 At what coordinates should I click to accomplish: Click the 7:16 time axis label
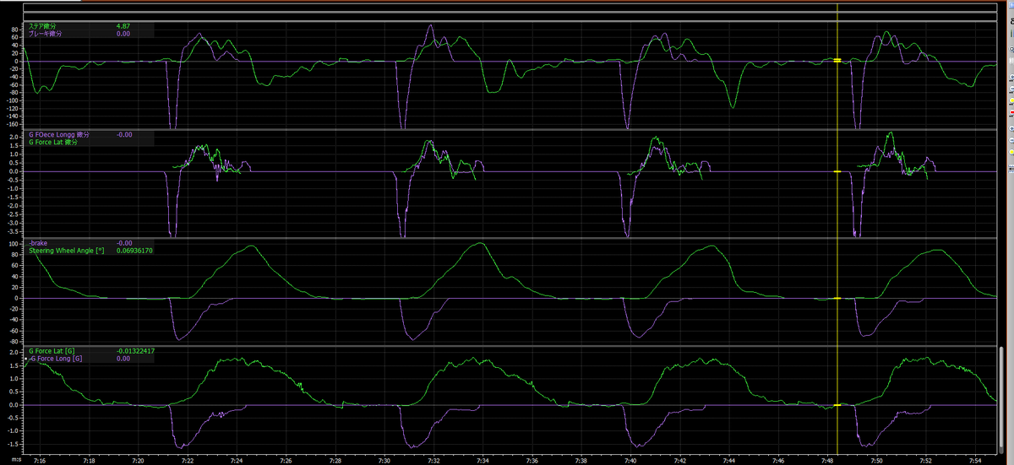[x=40, y=461]
